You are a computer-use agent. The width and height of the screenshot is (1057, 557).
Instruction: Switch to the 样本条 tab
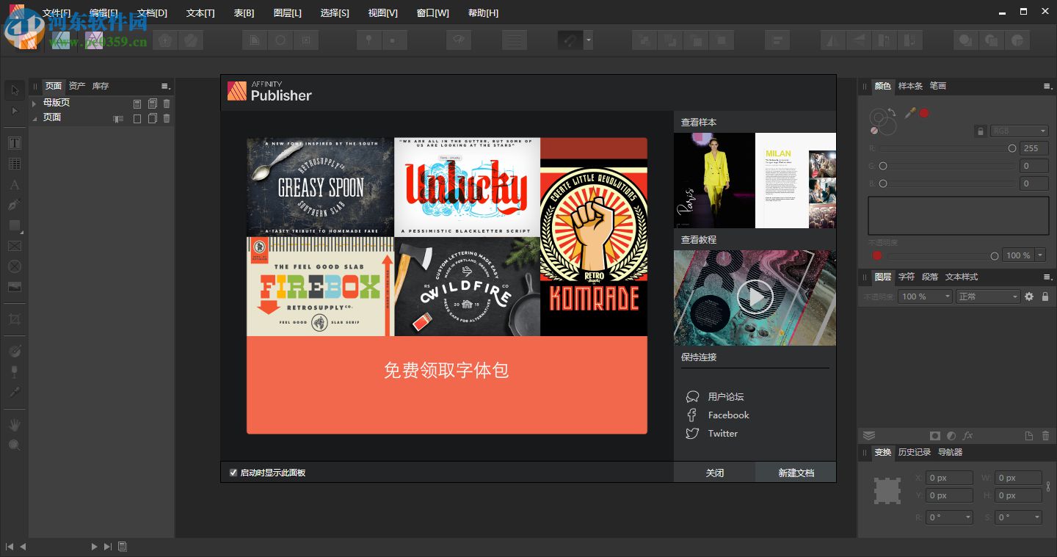tap(910, 86)
